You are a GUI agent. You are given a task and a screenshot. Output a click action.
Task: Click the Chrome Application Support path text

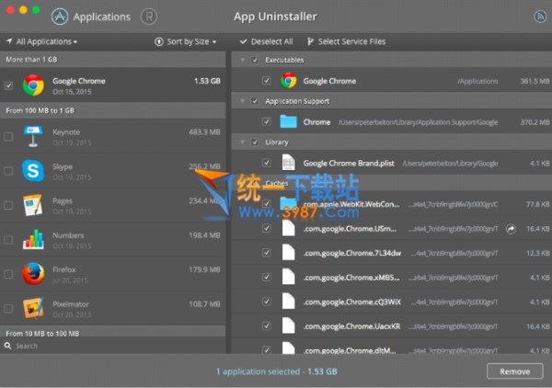pos(418,122)
